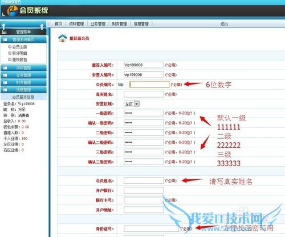The width and height of the screenshot is (285, 237).
Task: Open 信息管理 in the top navigation
Action: 141,24
